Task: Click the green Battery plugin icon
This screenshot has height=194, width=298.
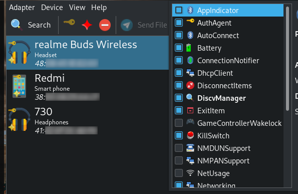Action: point(189,48)
